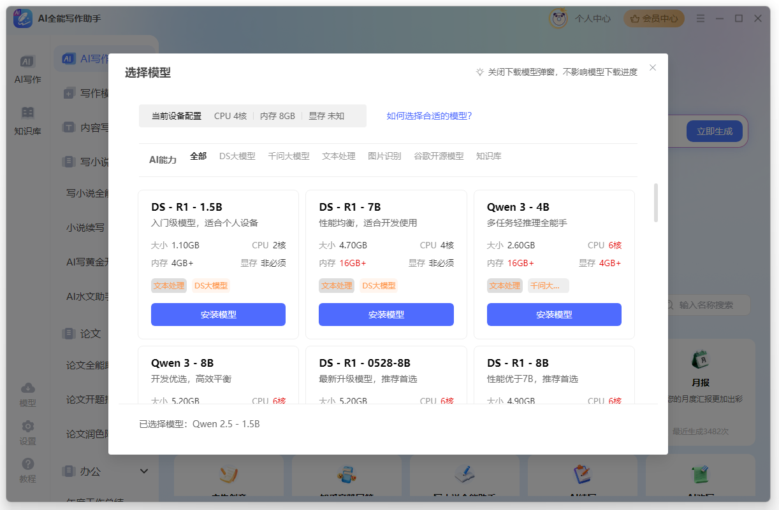Switch to the DS大模型 tab
Image resolution: width=779 pixels, height=510 pixels.
pos(237,156)
